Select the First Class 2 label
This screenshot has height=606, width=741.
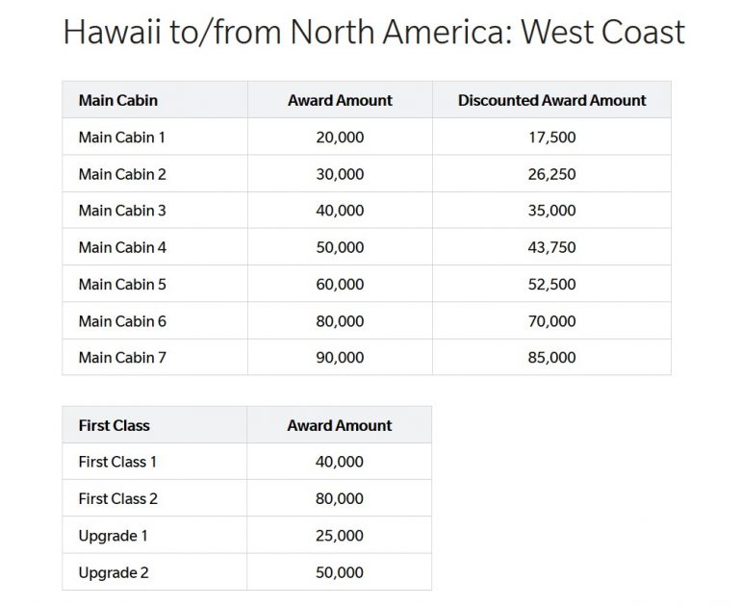pyautogui.click(x=117, y=498)
